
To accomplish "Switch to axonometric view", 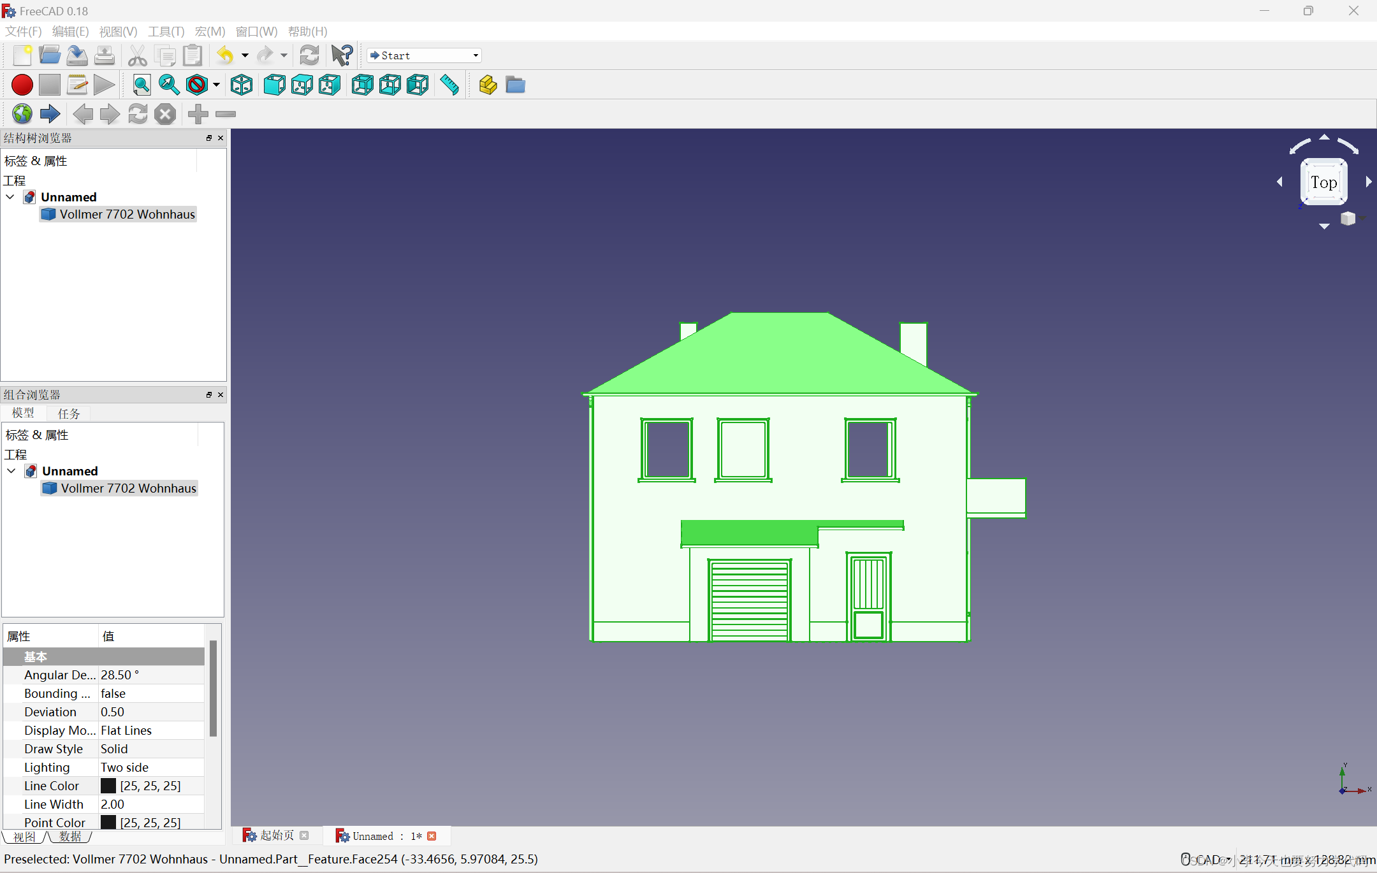I will (241, 85).
